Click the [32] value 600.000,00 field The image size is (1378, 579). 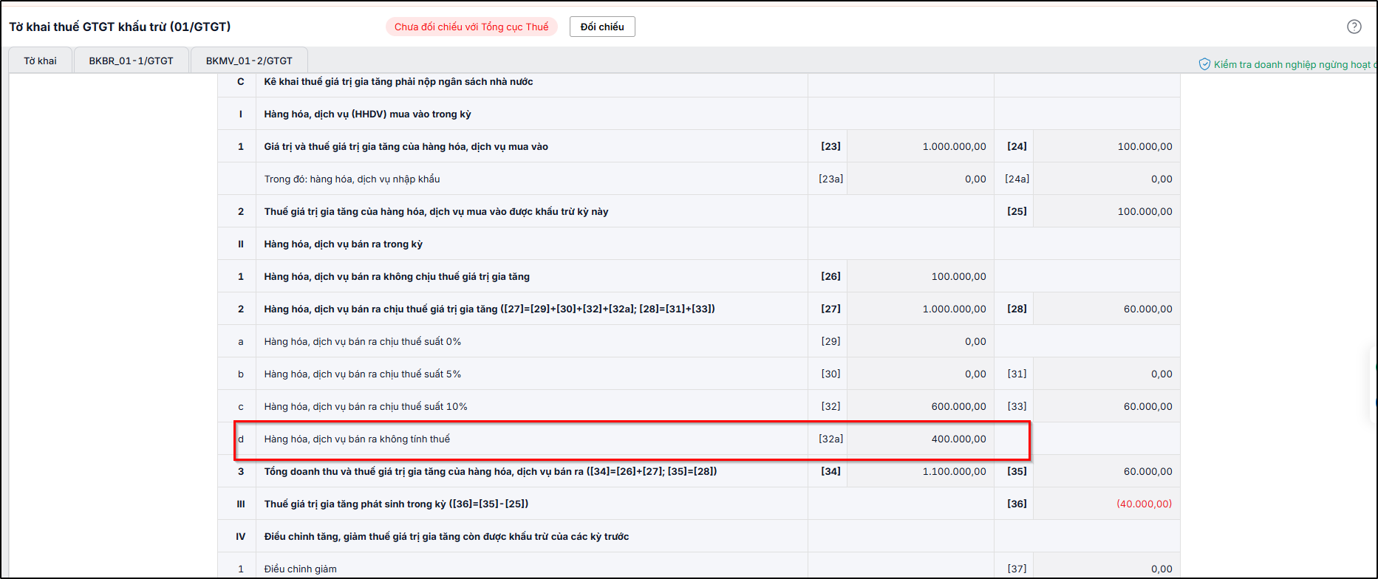click(x=920, y=406)
